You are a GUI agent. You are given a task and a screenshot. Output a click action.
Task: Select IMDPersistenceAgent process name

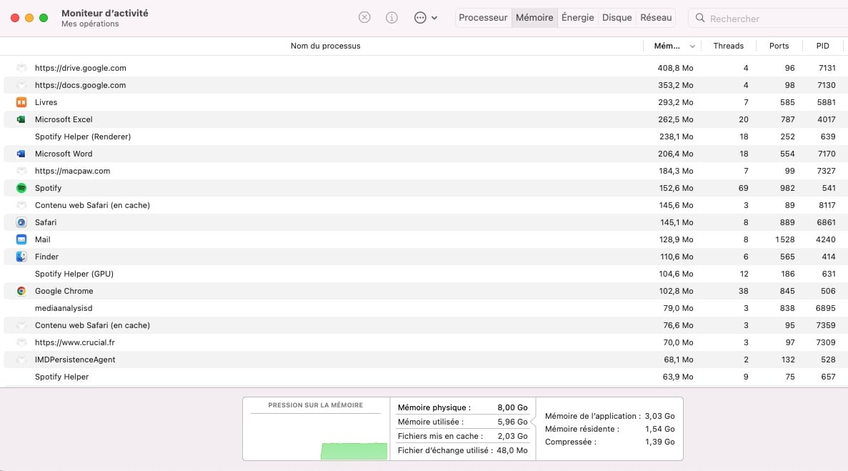pos(75,360)
